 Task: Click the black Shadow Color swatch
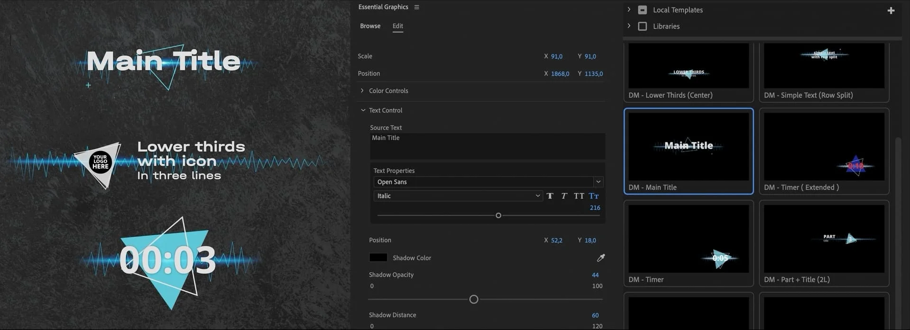point(378,258)
